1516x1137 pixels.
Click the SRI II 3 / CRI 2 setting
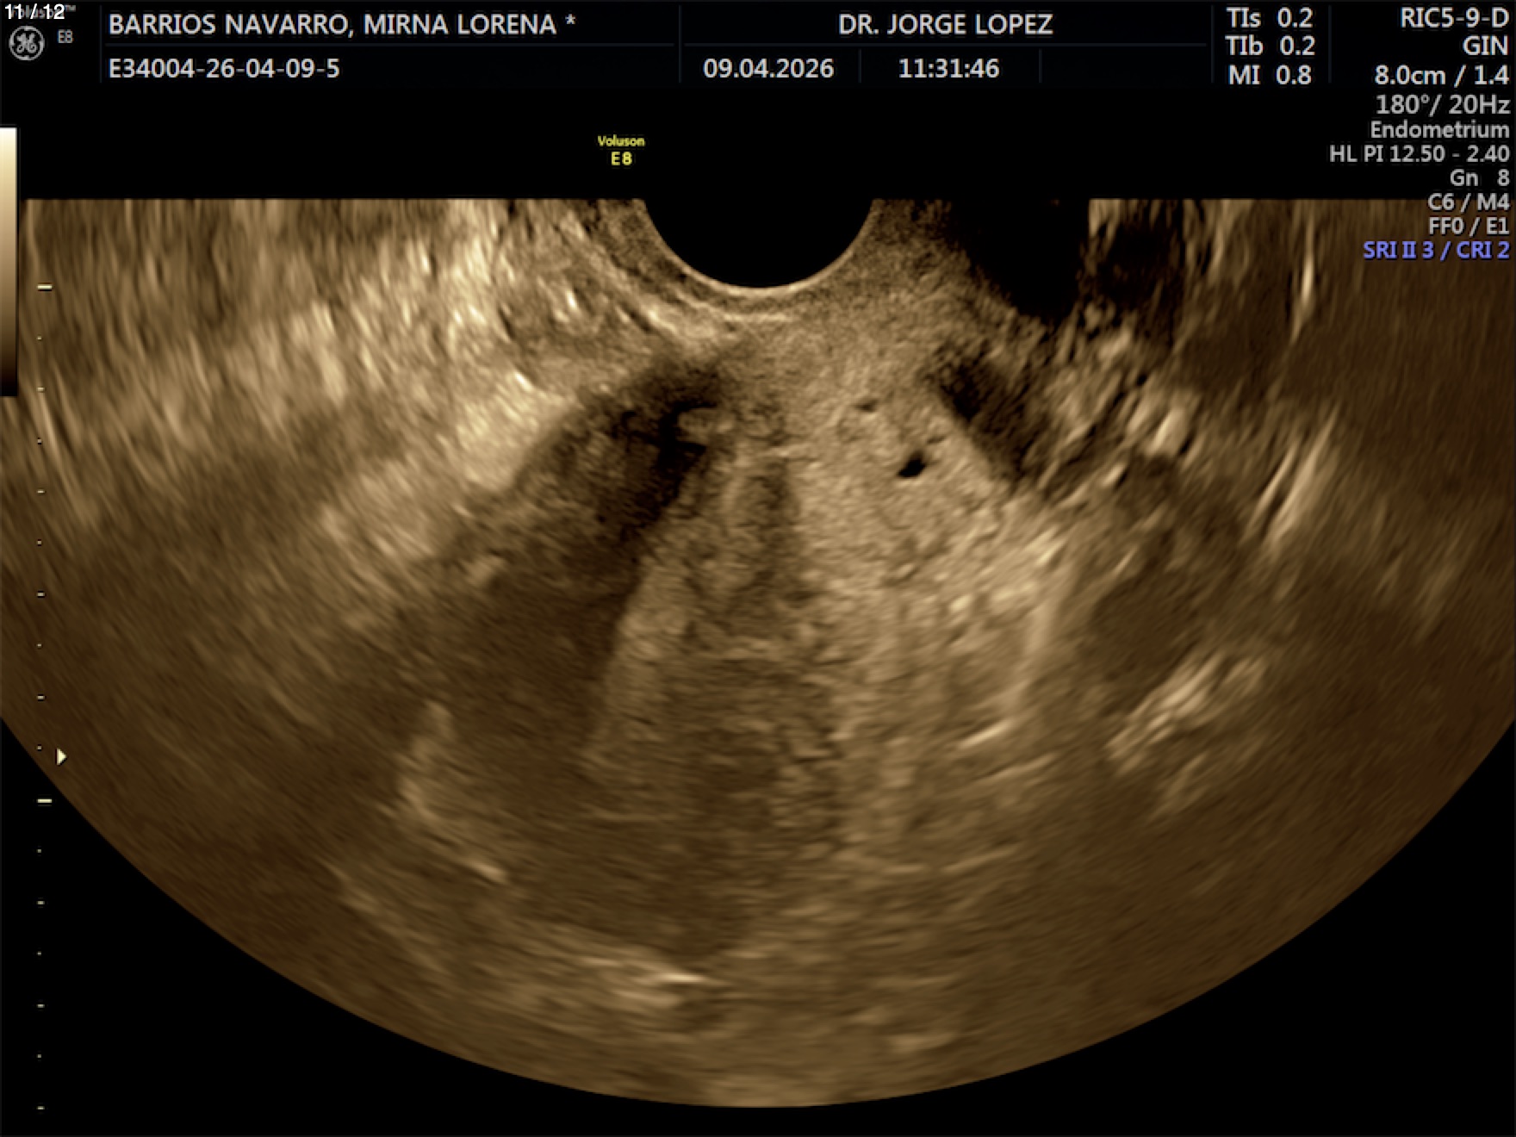1435,251
